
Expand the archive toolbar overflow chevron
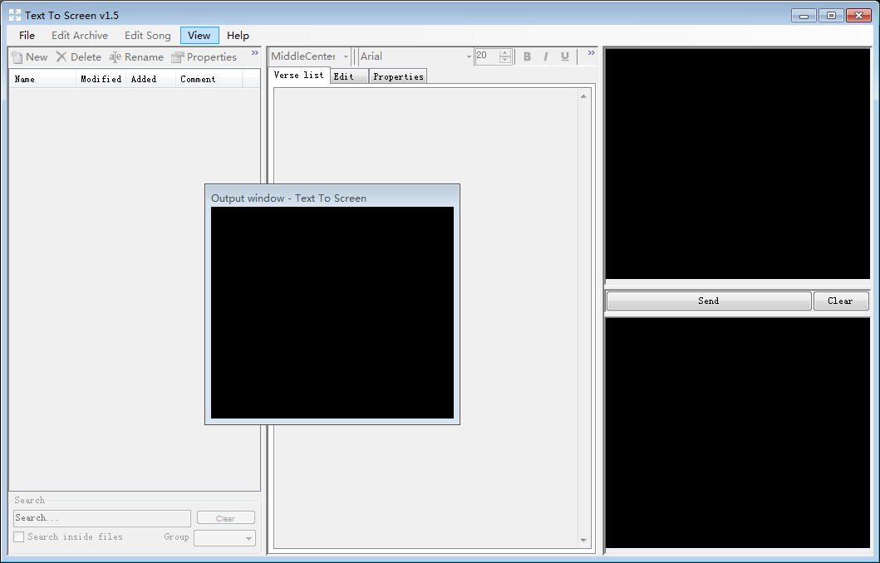pos(255,53)
